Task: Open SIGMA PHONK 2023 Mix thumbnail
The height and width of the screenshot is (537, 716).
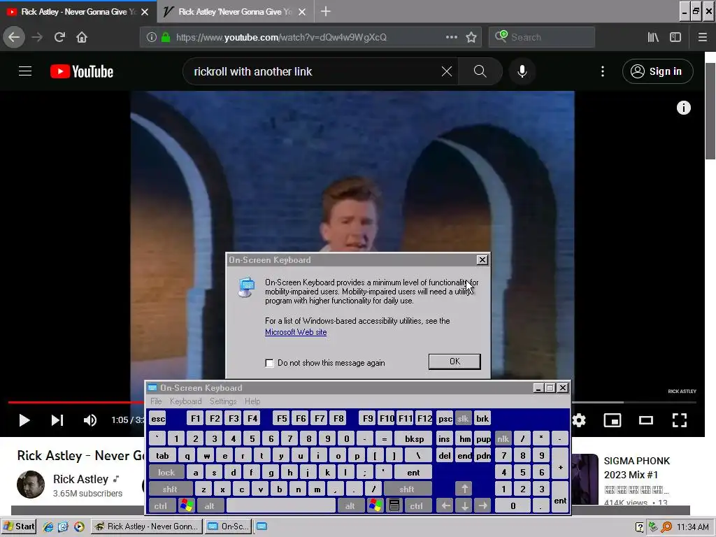Action: [585, 479]
